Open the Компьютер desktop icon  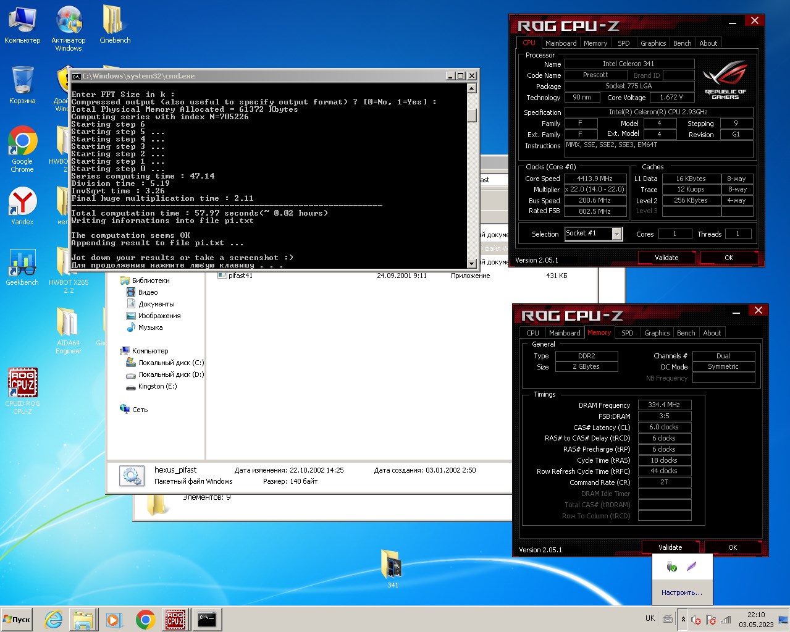point(22,25)
